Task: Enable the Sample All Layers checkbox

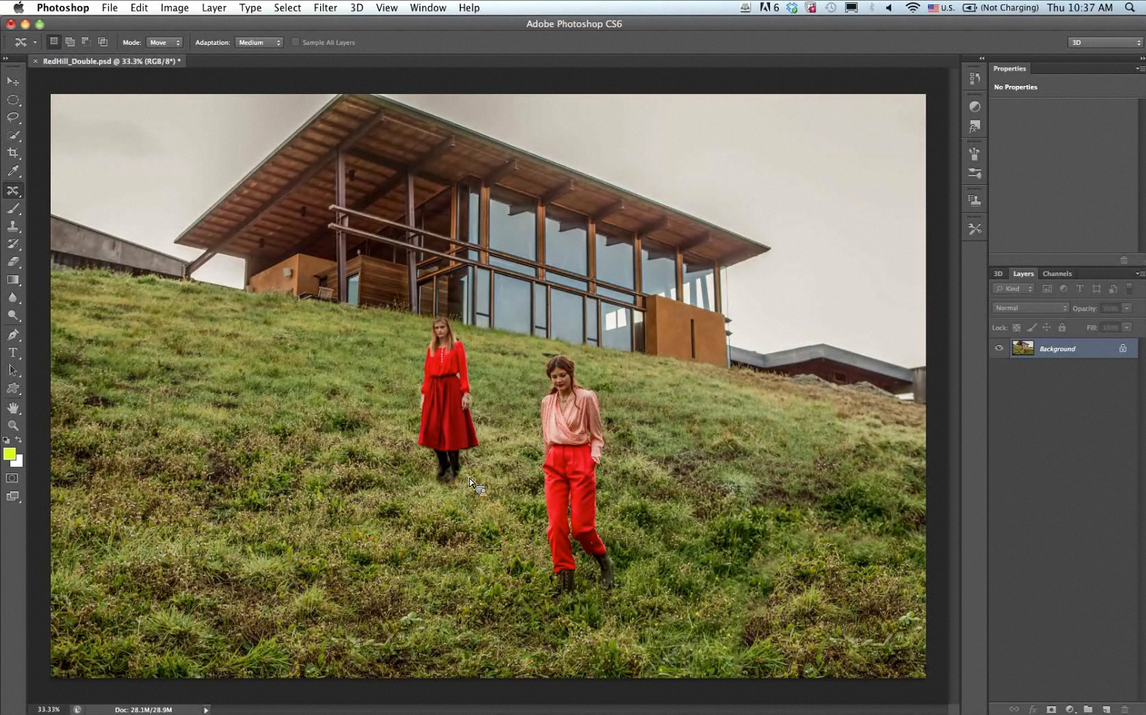Action: tap(296, 43)
